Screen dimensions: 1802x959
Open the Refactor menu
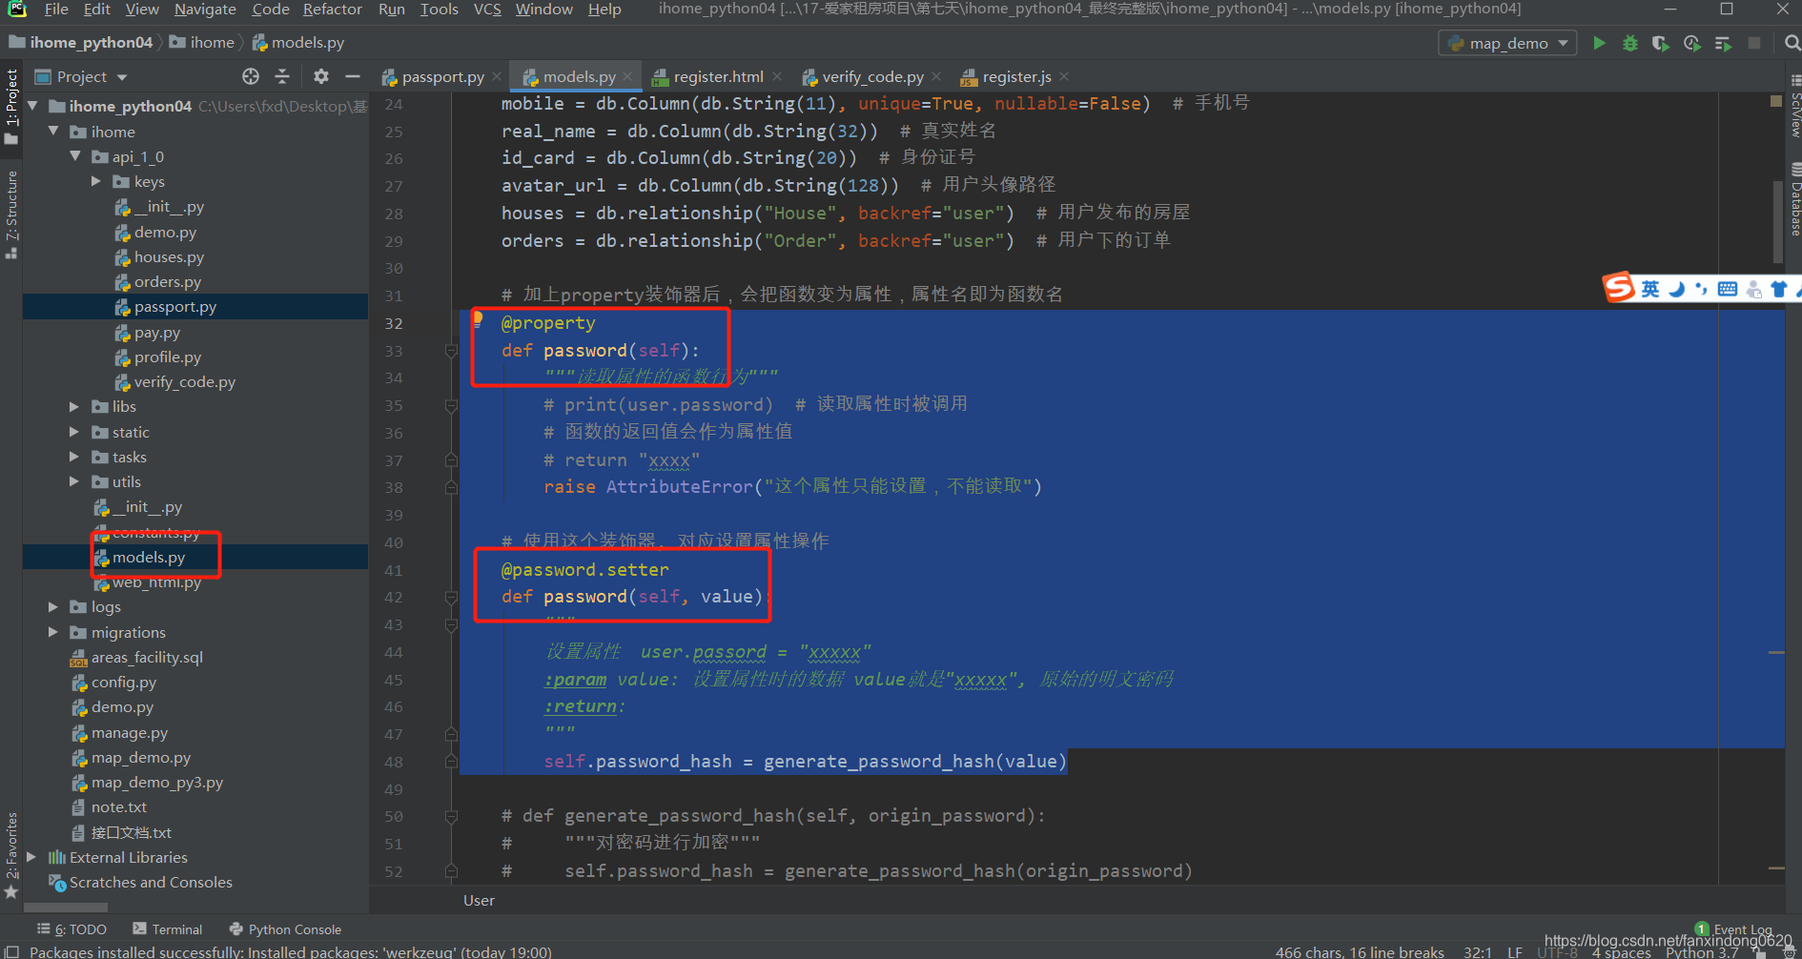pyautogui.click(x=332, y=10)
